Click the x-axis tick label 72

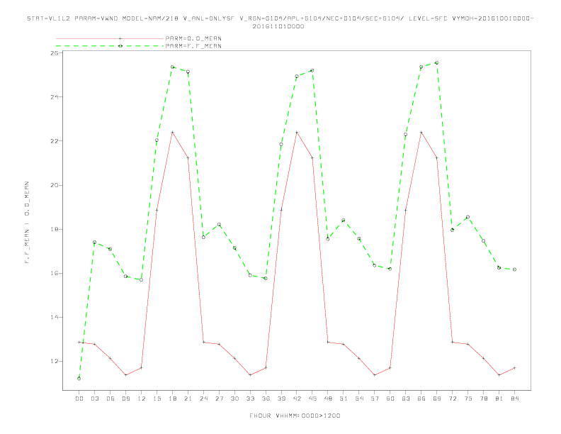point(452,399)
